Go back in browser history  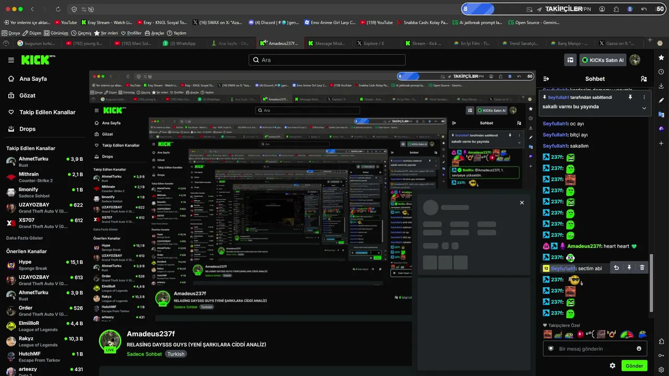(x=32, y=9)
